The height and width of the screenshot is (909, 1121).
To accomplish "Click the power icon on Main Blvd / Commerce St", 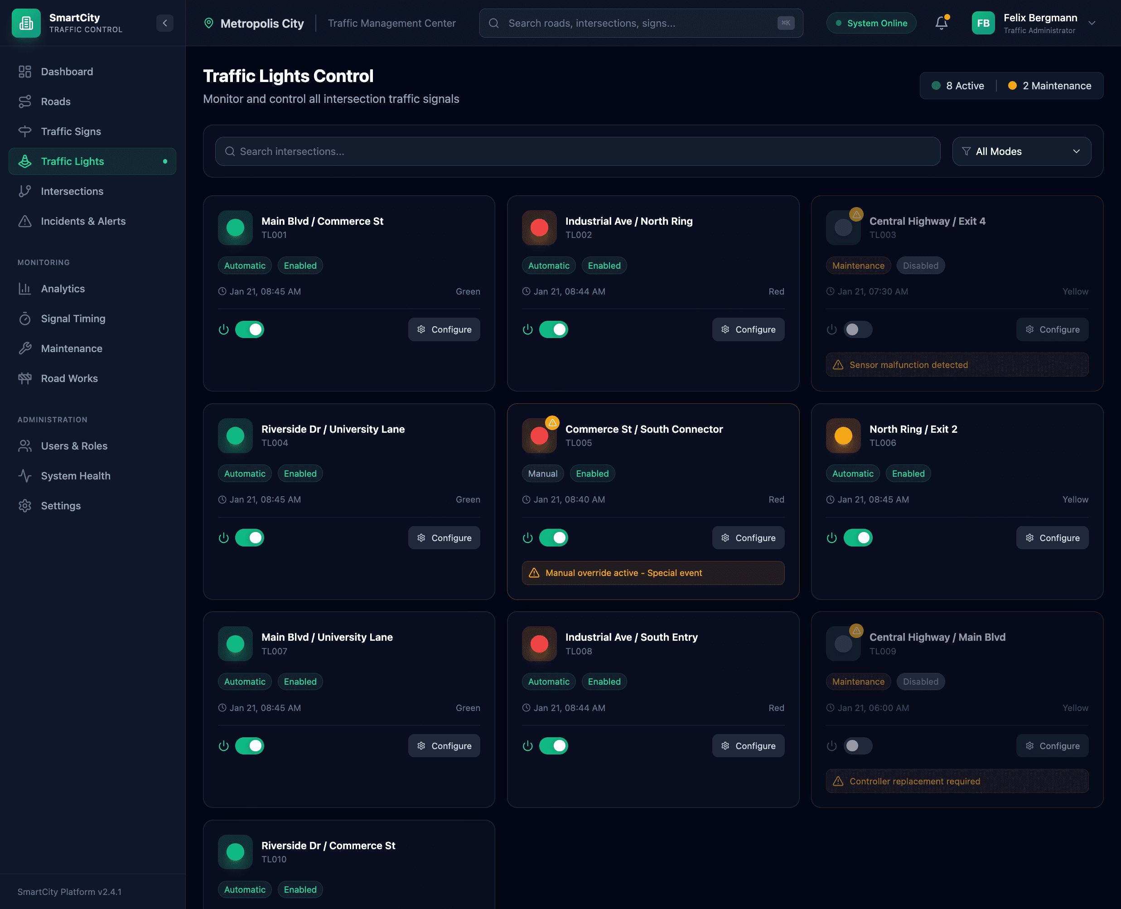I will pyautogui.click(x=223, y=329).
